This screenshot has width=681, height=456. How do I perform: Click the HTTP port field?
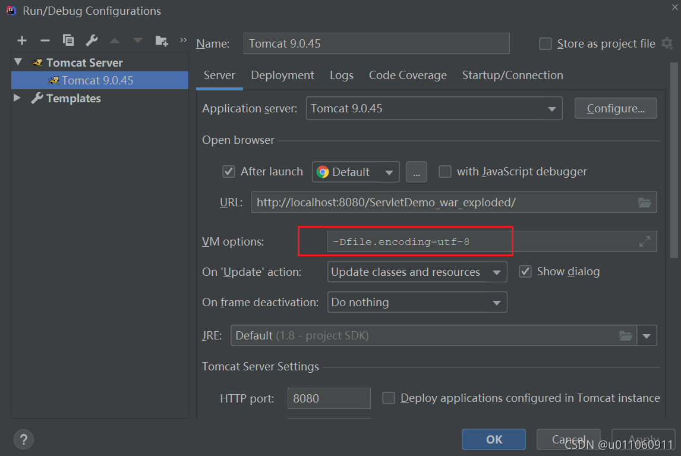329,398
